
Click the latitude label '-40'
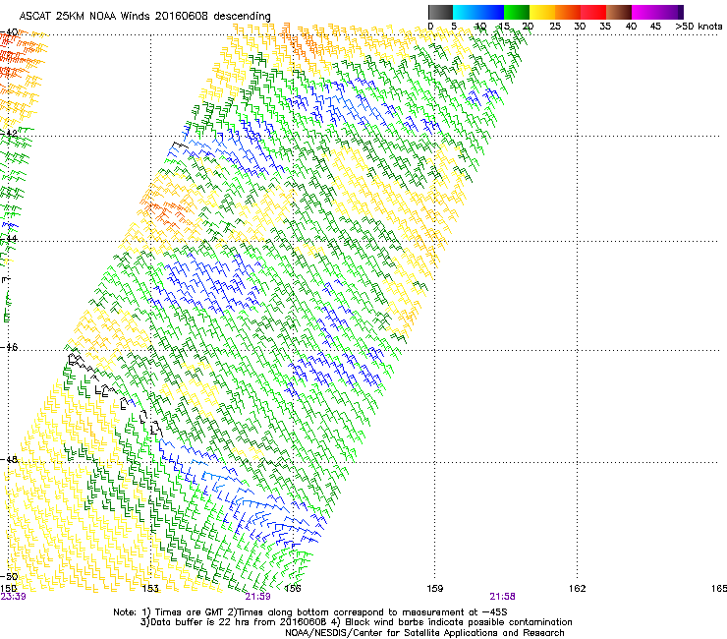pos(9,32)
